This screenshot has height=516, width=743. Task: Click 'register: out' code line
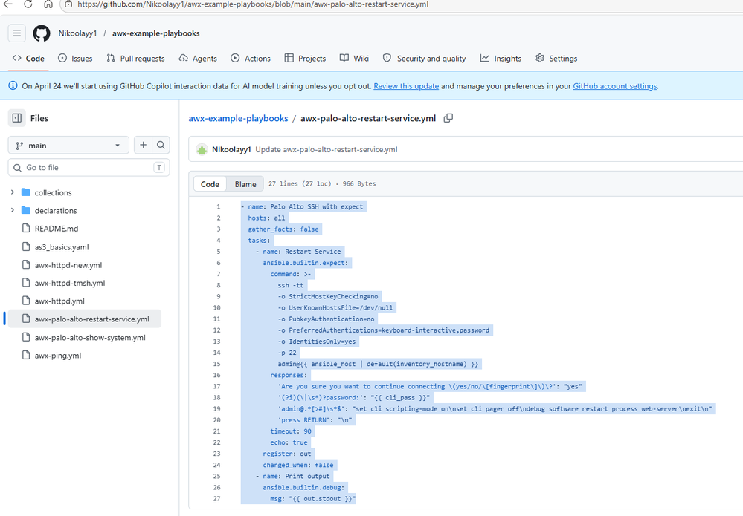[x=286, y=454]
